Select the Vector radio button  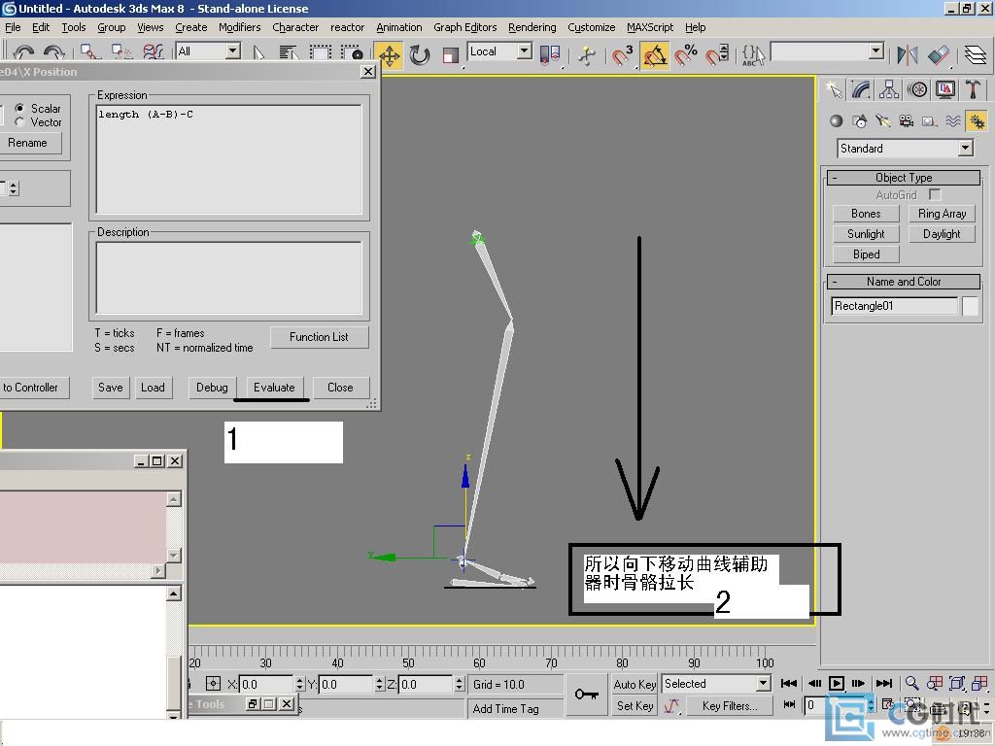pos(19,122)
